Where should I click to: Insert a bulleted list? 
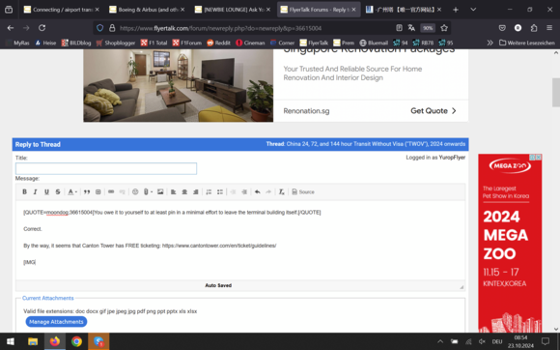220,192
